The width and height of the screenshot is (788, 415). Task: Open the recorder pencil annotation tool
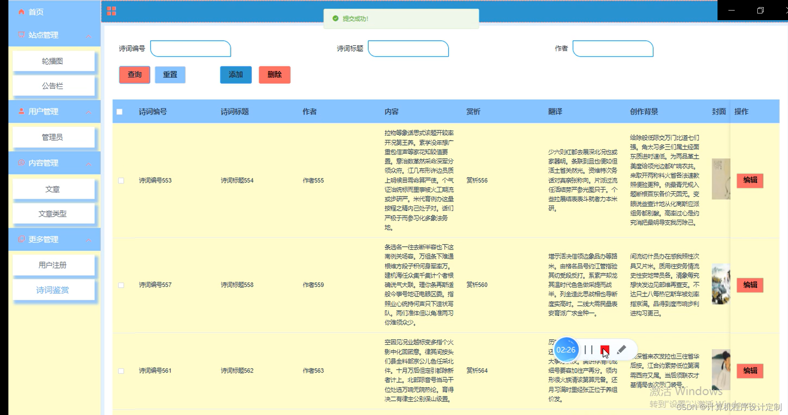(621, 349)
